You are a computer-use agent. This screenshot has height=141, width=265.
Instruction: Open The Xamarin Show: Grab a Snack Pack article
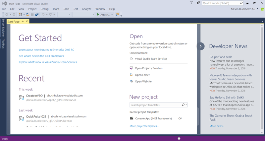[231, 117]
